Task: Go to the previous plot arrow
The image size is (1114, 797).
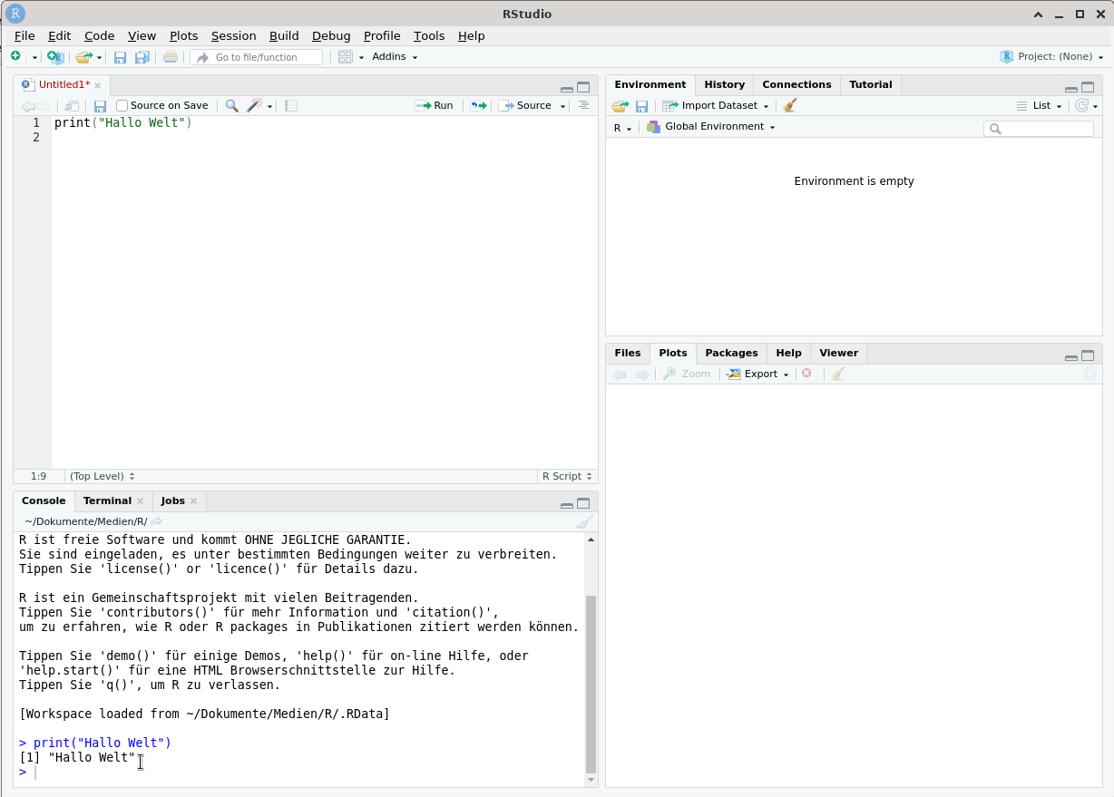Action: point(620,374)
